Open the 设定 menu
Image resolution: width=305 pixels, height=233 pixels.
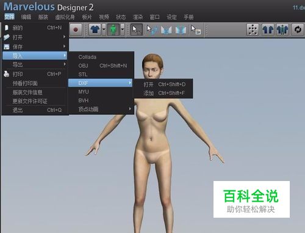[x=171, y=17]
